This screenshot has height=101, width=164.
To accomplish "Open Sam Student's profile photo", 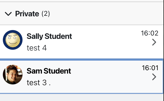I will (x=13, y=75).
